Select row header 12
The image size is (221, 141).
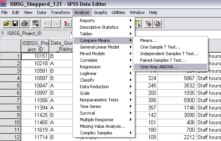pos(11,137)
